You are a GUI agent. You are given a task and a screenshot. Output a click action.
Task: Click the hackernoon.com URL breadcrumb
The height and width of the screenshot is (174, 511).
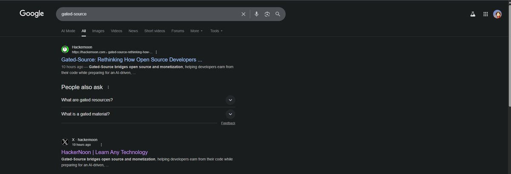tap(112, 52)
